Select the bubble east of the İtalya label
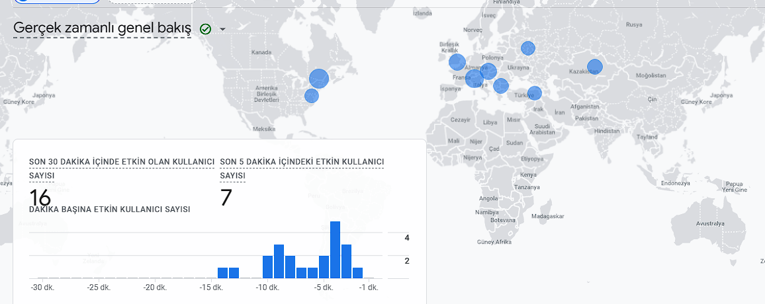The height and width of the screenshot is (304, 765). click(x=500, y=86)
